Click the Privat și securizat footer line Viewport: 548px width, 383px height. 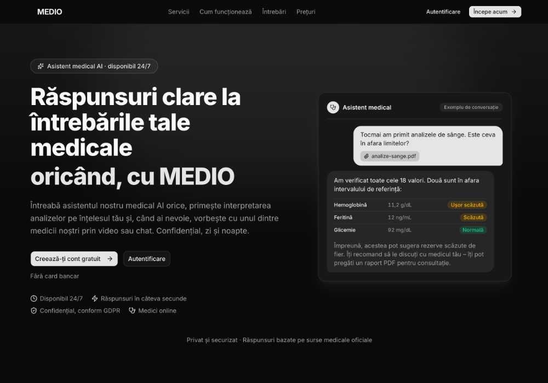point(279,340)
